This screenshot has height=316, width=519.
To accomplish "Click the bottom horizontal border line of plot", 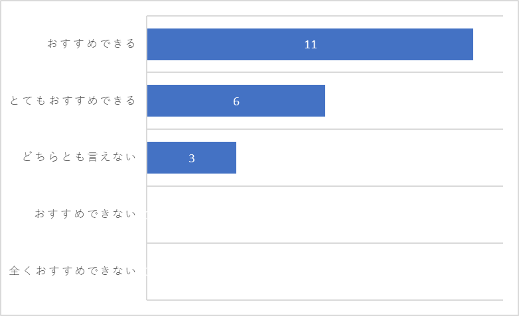I will [x=325, y=300].
